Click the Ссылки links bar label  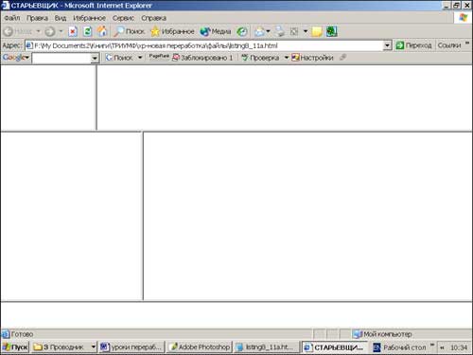(449, 45)
